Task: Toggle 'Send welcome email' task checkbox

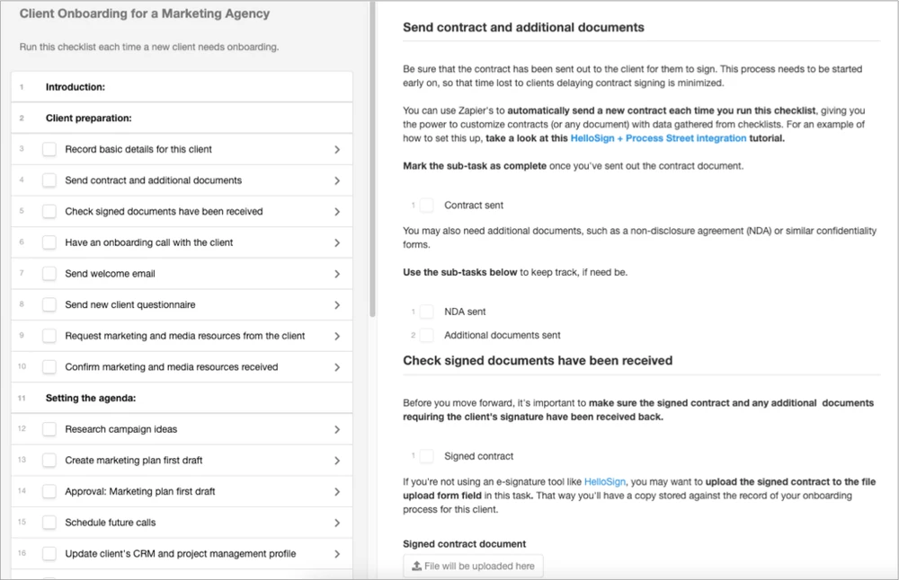Action: point(49,274)
